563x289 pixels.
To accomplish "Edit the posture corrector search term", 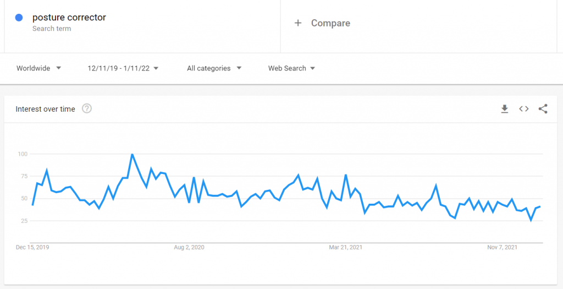I will [69, 17].
